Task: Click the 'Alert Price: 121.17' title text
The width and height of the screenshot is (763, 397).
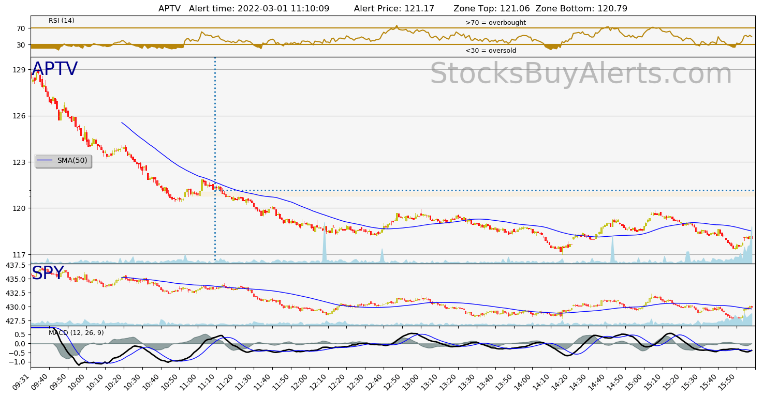Action: [394, 8]
